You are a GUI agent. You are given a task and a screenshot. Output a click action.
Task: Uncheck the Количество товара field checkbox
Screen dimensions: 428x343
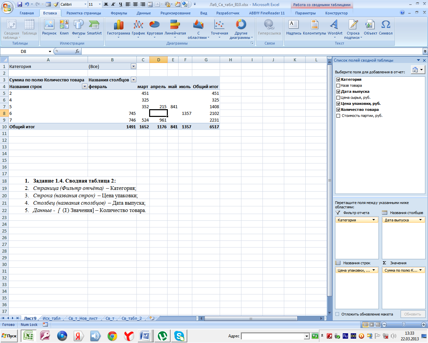(338, 110)
